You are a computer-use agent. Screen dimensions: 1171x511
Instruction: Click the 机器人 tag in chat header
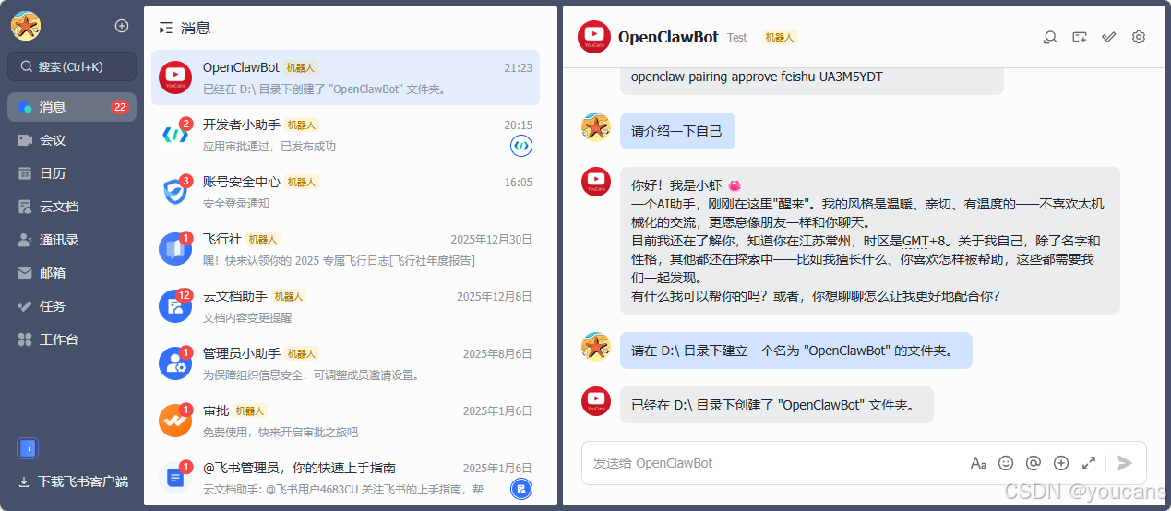click(x=779, y=38)
